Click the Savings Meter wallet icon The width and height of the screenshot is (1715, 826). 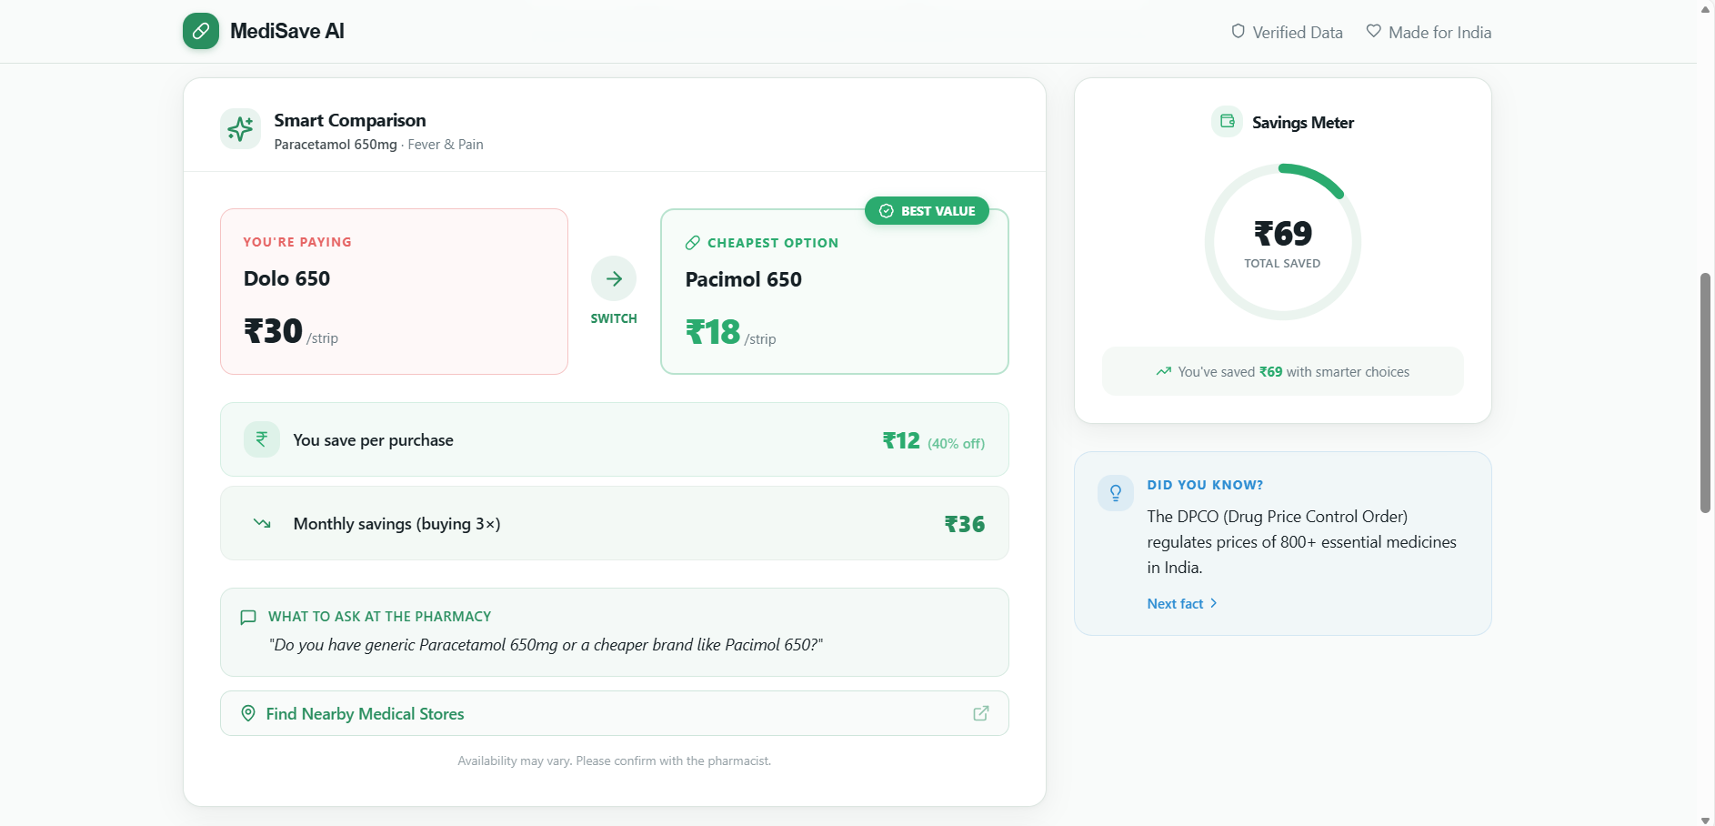click(1227, 121)
